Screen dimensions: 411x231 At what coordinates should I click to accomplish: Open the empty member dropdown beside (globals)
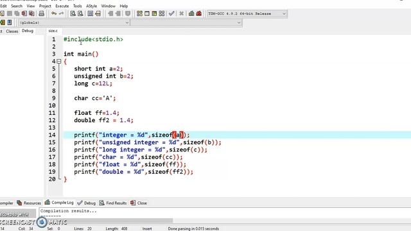(186, 23)
